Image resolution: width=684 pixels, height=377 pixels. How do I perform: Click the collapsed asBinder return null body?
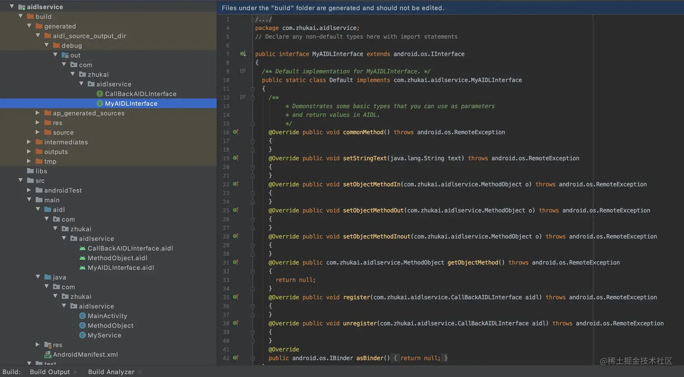pyautogui.click(x=419, y=358)
